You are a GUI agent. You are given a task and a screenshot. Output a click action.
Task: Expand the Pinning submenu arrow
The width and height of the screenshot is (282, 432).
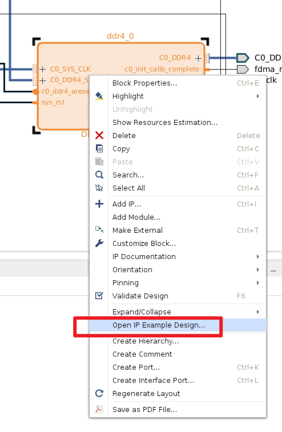[258, 282]
